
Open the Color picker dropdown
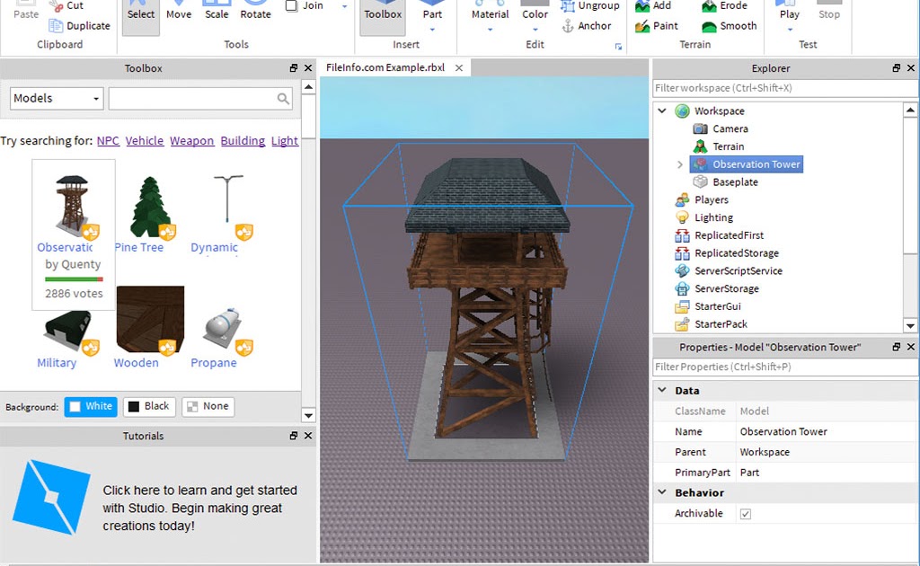tap(535, 30)
